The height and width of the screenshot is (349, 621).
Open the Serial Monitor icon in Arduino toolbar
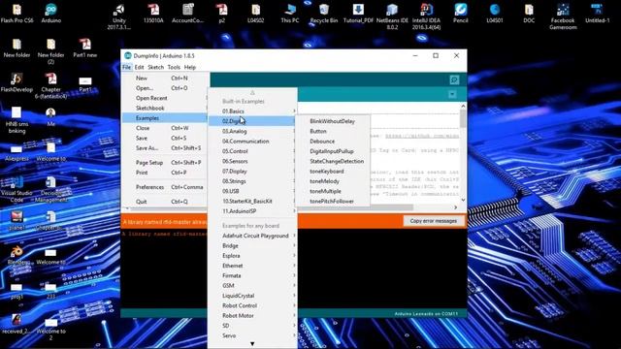(x=454, y=79)
